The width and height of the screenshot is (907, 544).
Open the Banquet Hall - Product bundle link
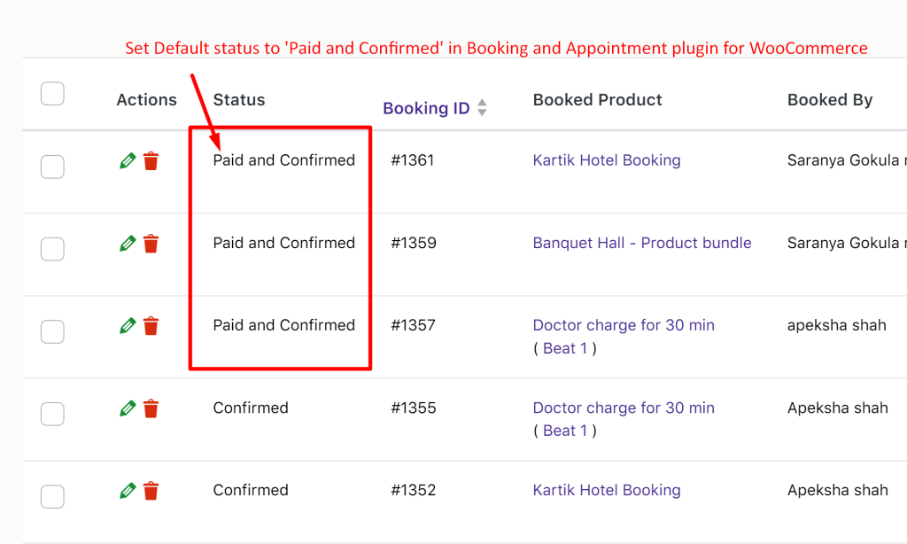(x=642, y=243)
